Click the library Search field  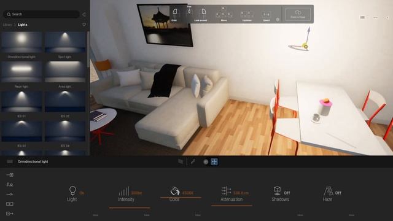41,14
